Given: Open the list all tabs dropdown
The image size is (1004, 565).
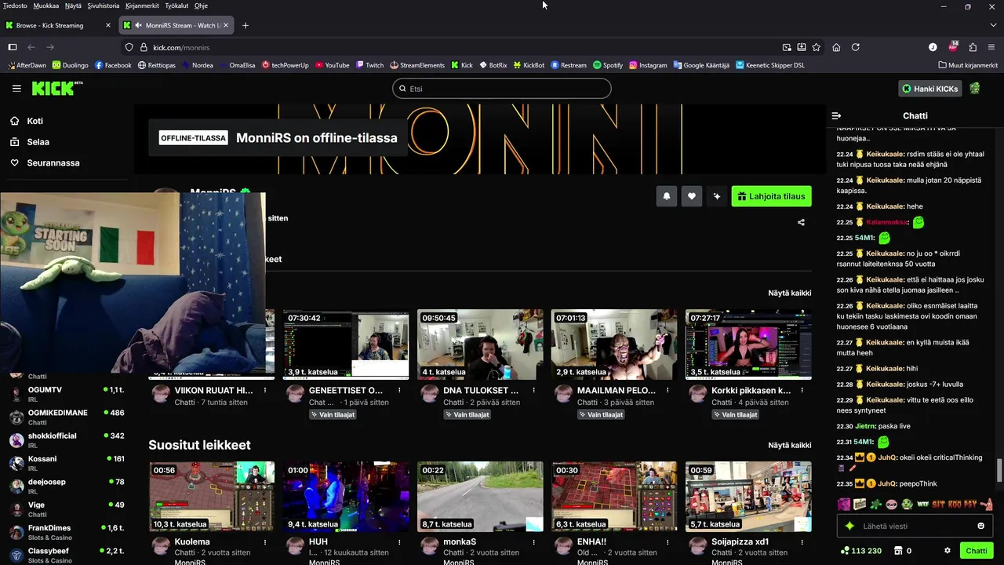Looking at the screenshot, I should (993, 25).
